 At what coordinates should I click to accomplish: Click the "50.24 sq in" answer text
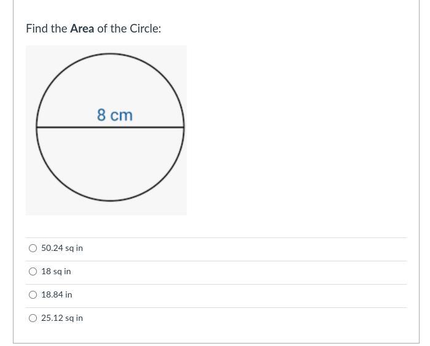(62, 248)
